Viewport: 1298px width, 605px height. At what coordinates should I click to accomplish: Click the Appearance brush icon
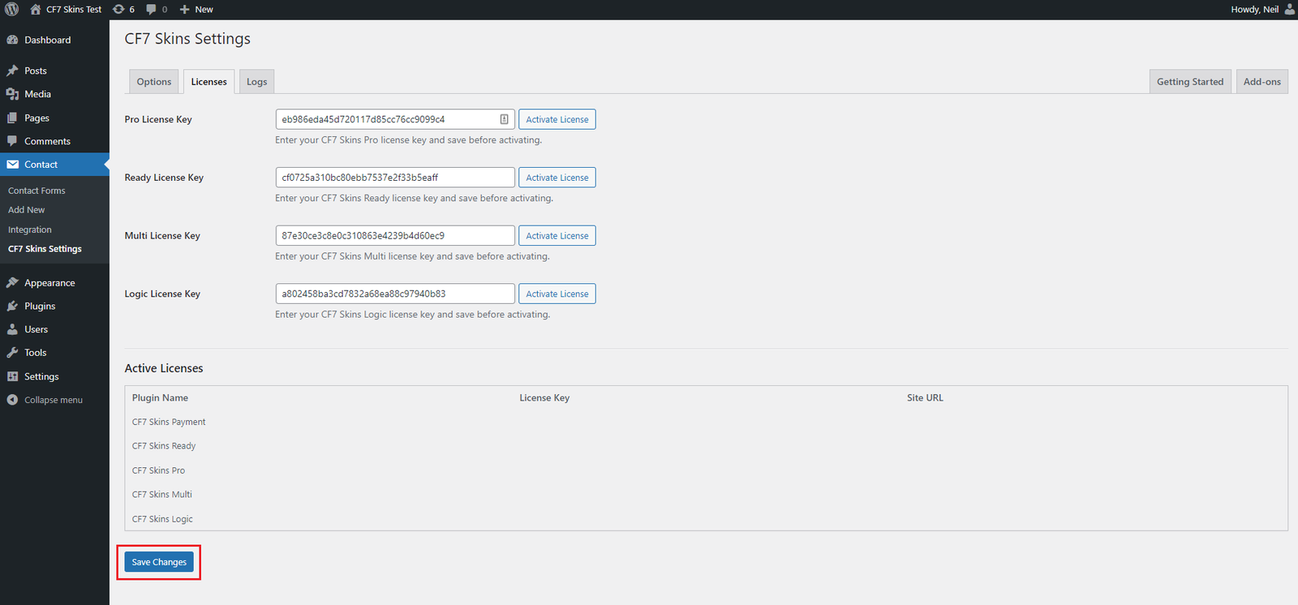tap(12, 283)
